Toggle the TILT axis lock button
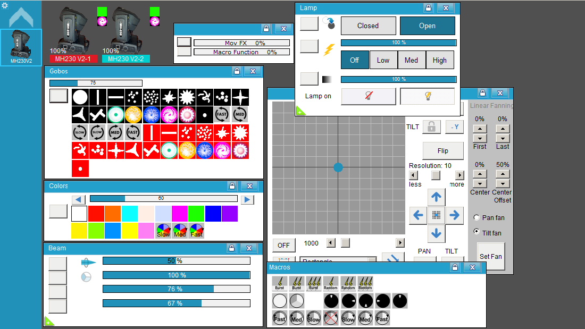 tap(432, 127)
